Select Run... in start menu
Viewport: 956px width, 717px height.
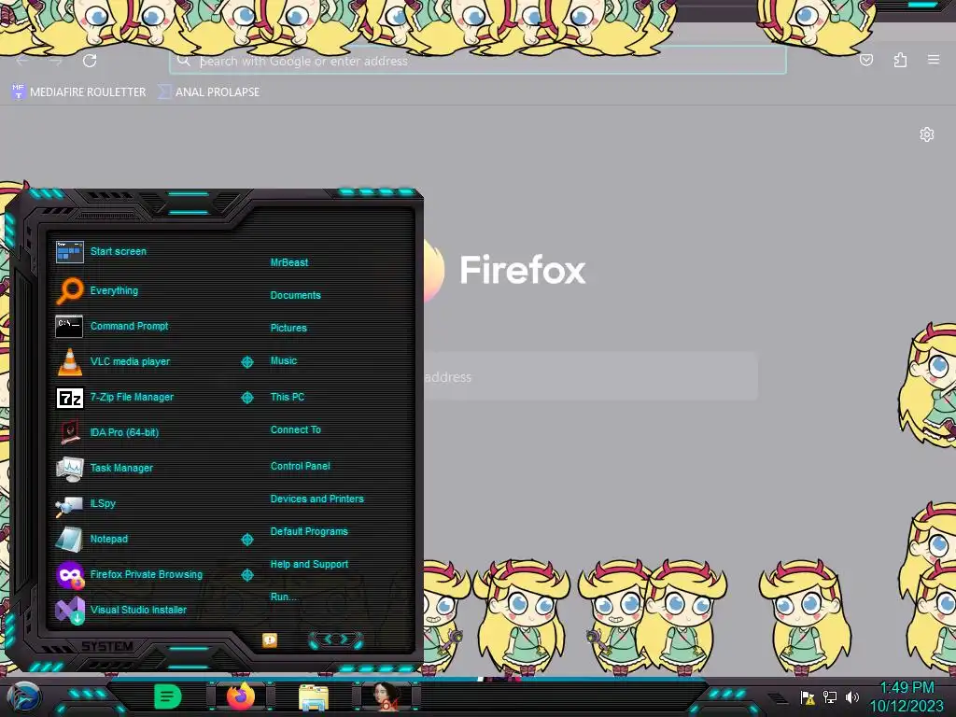pos(283,597)
